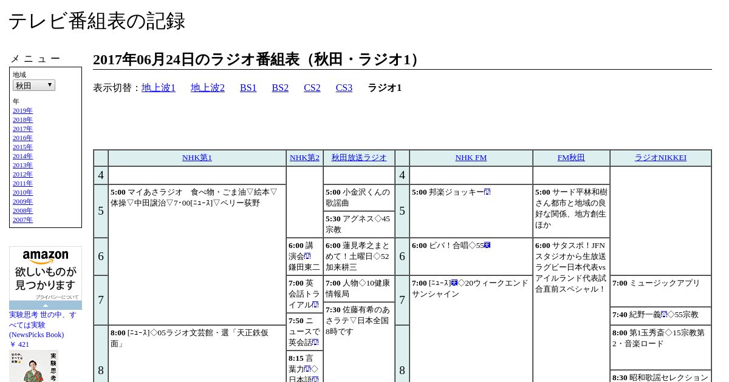
Task: Click the 5:30 アグネス program cell
Action: pos(359,224)
